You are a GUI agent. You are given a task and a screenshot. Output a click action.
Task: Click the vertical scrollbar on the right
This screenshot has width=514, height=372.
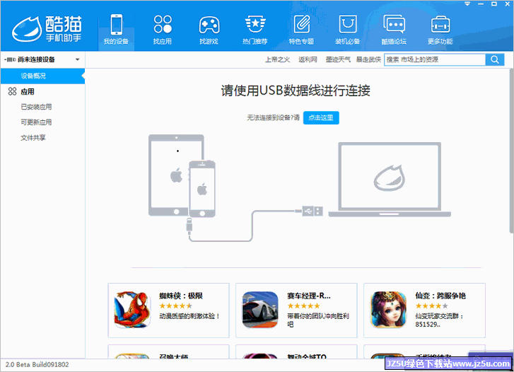click(511, 151)
